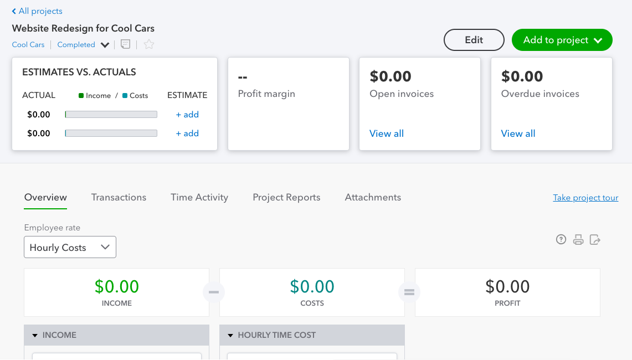The width and height of the screenshot is (632, 360).
Task: Open the Hourly Costs employee rate dropdown
Action: [x=70, y=247]
